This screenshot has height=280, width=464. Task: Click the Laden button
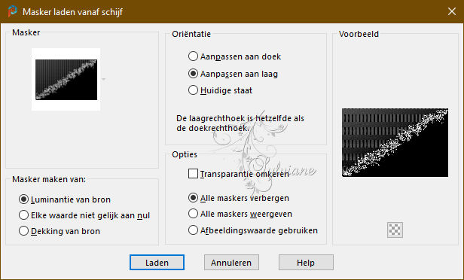pyautogui.click(x=157, y=262)
